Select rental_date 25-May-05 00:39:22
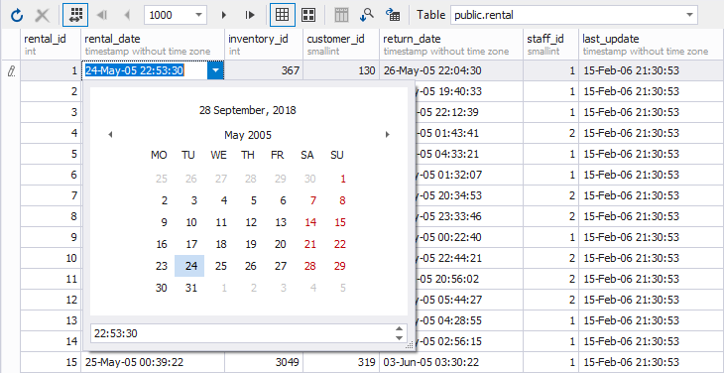The height and width of the screenshot is (373, 724). point(153,362)
